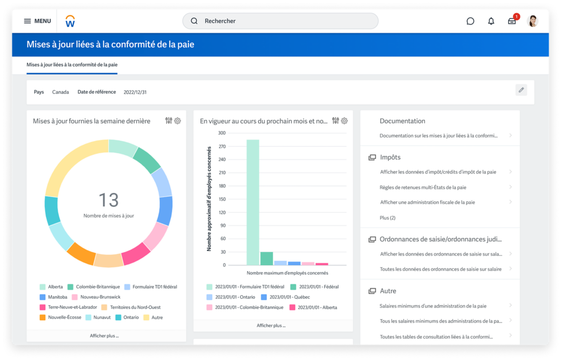Click the 'Nouveau-Brunswick' legend label
561x360 pixels.
click(100, 297)
